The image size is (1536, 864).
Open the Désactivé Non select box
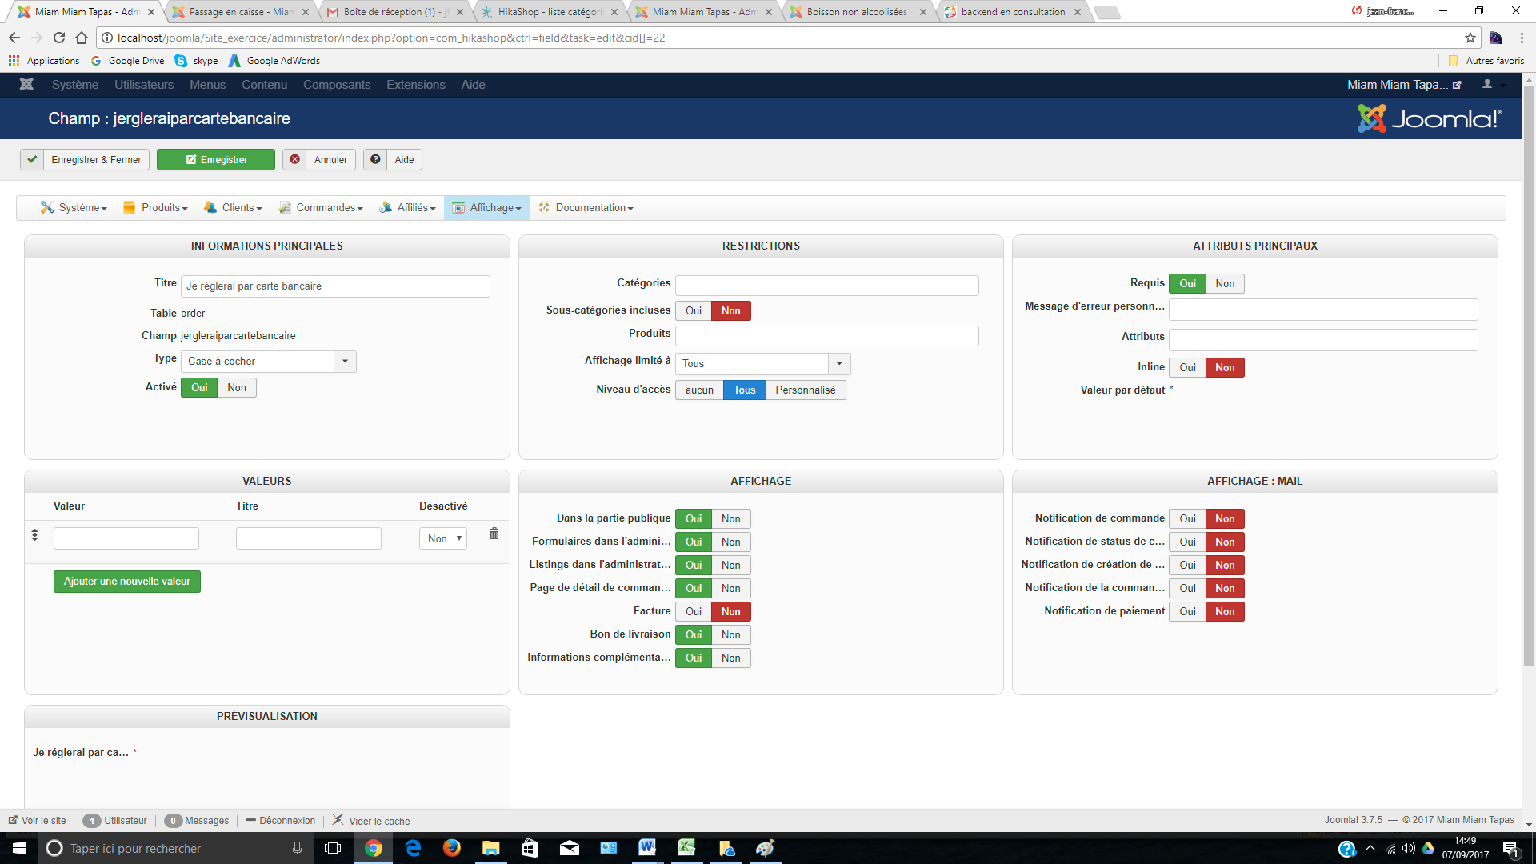443,538
